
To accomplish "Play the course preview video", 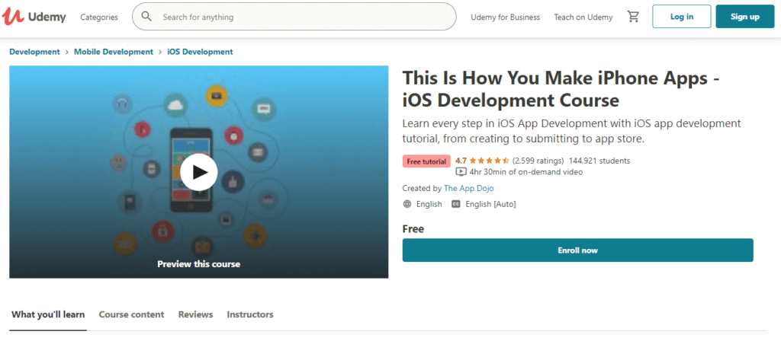I will tap(199, 172).
